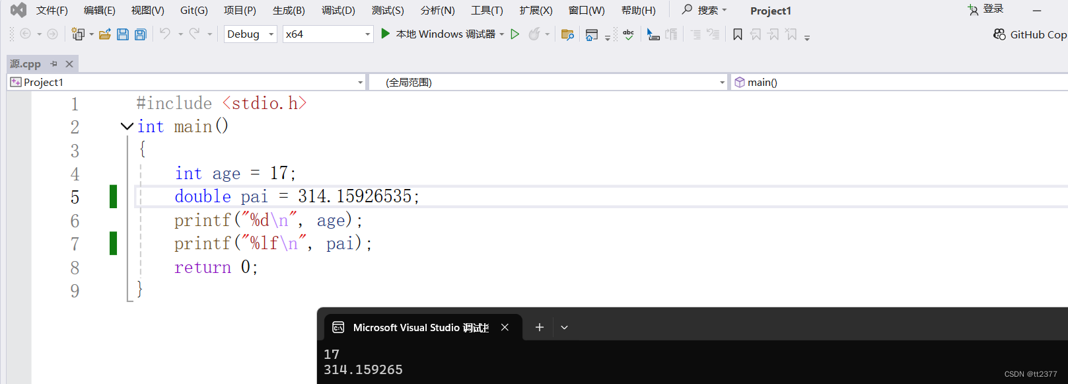Open the 工具(T) menu
1068x384 pixels.
(x=487, y=10)
